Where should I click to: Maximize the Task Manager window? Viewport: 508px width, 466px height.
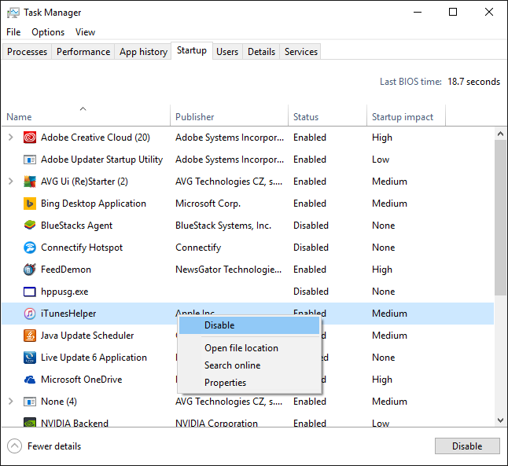point(453,13)
